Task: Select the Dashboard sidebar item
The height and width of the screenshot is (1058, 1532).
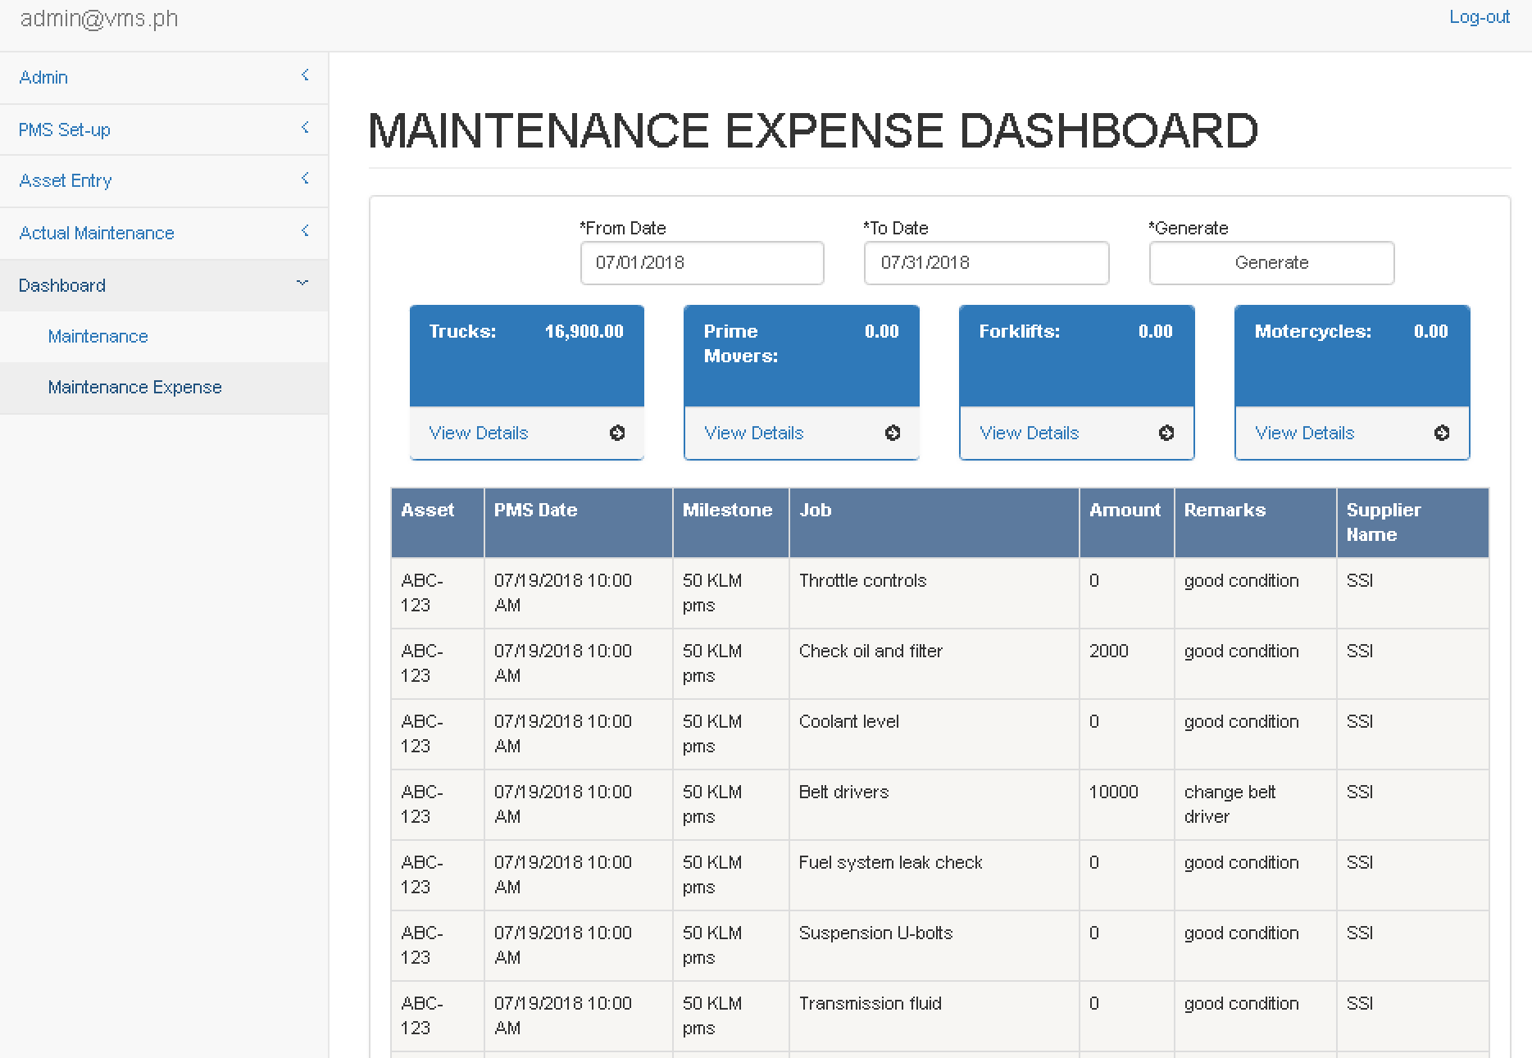Action: coord(164,285)
